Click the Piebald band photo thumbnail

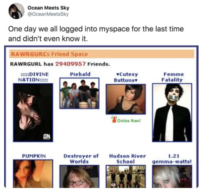[x=79, y=93]
